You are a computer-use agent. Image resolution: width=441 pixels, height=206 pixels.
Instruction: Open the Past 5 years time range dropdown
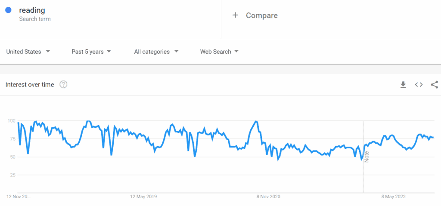pyautogui.click(x=91, y=52)
